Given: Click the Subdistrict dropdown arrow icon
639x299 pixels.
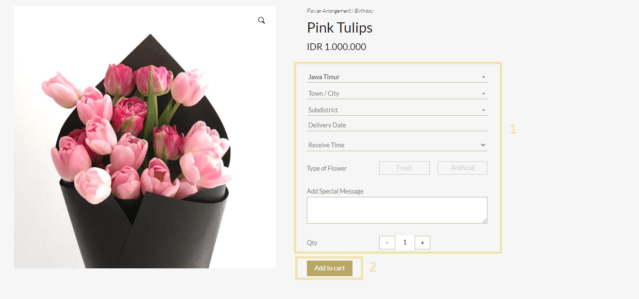Looking at the screenshot, I should tap(483, 110).
